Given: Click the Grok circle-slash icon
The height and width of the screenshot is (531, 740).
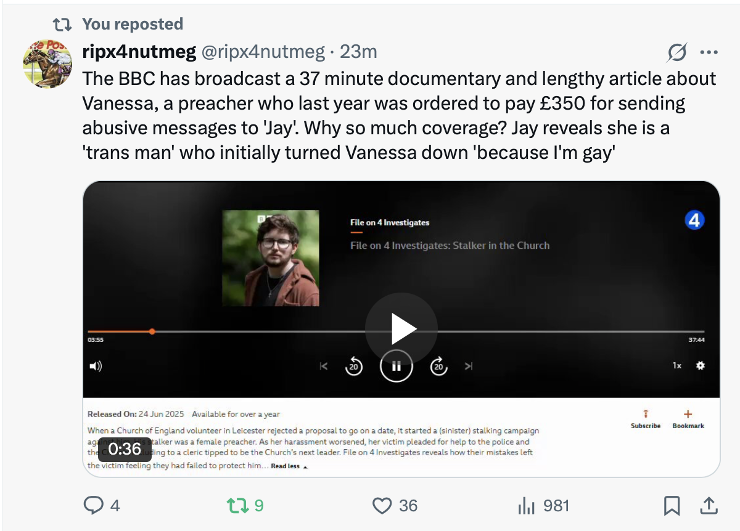Looking at the screenshot, I should (676, 53).
